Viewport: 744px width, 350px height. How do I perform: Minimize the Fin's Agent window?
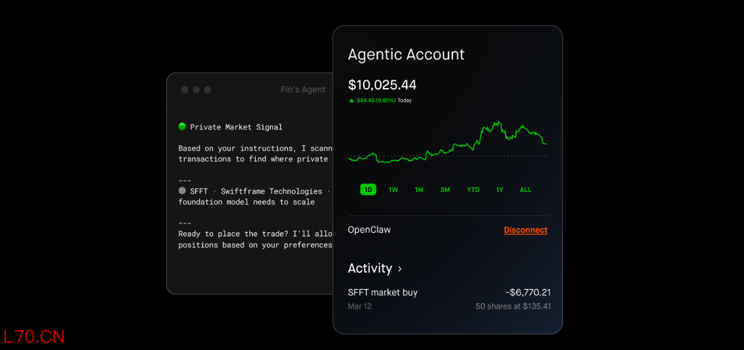tap(196, 89)
